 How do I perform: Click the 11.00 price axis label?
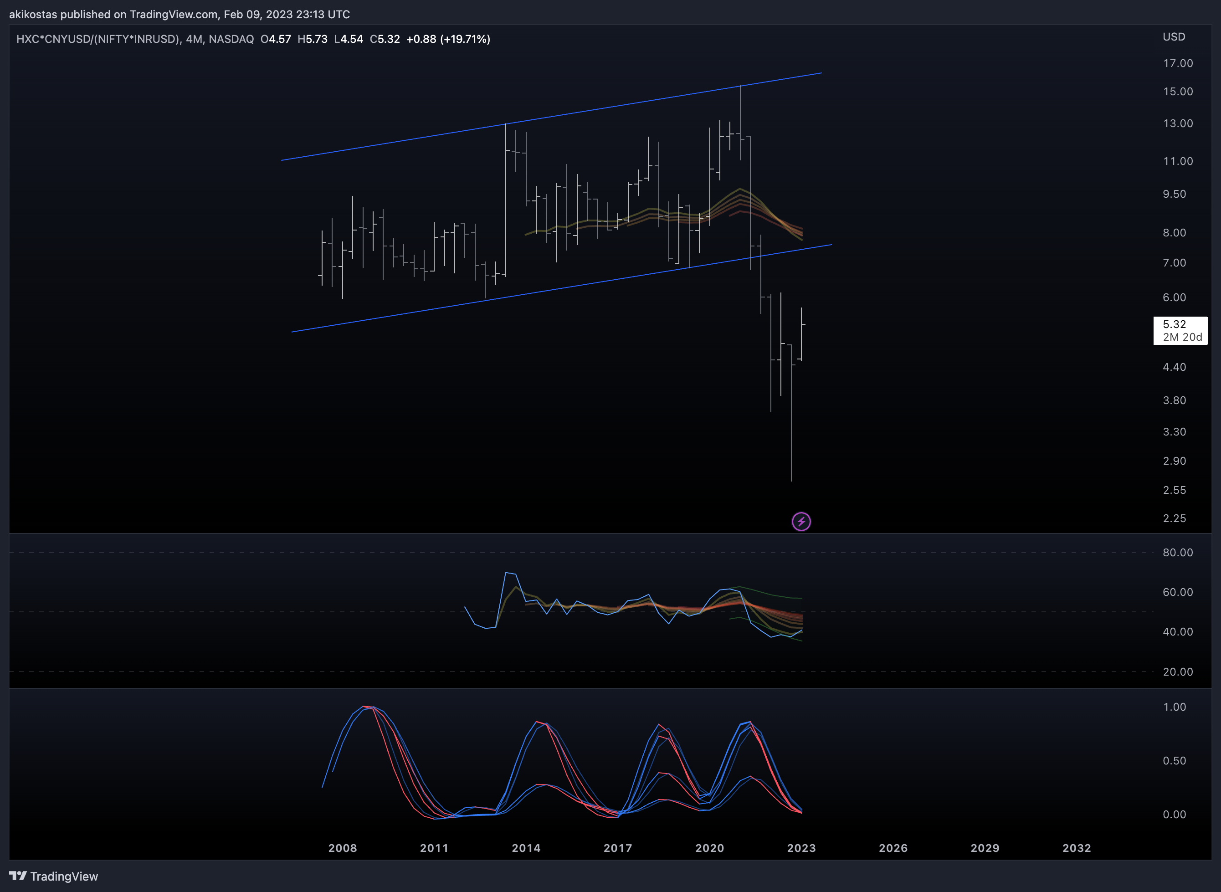1178,161
